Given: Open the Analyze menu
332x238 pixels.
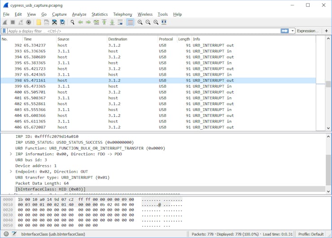Looking at the screenshot, I should point(79,14).
